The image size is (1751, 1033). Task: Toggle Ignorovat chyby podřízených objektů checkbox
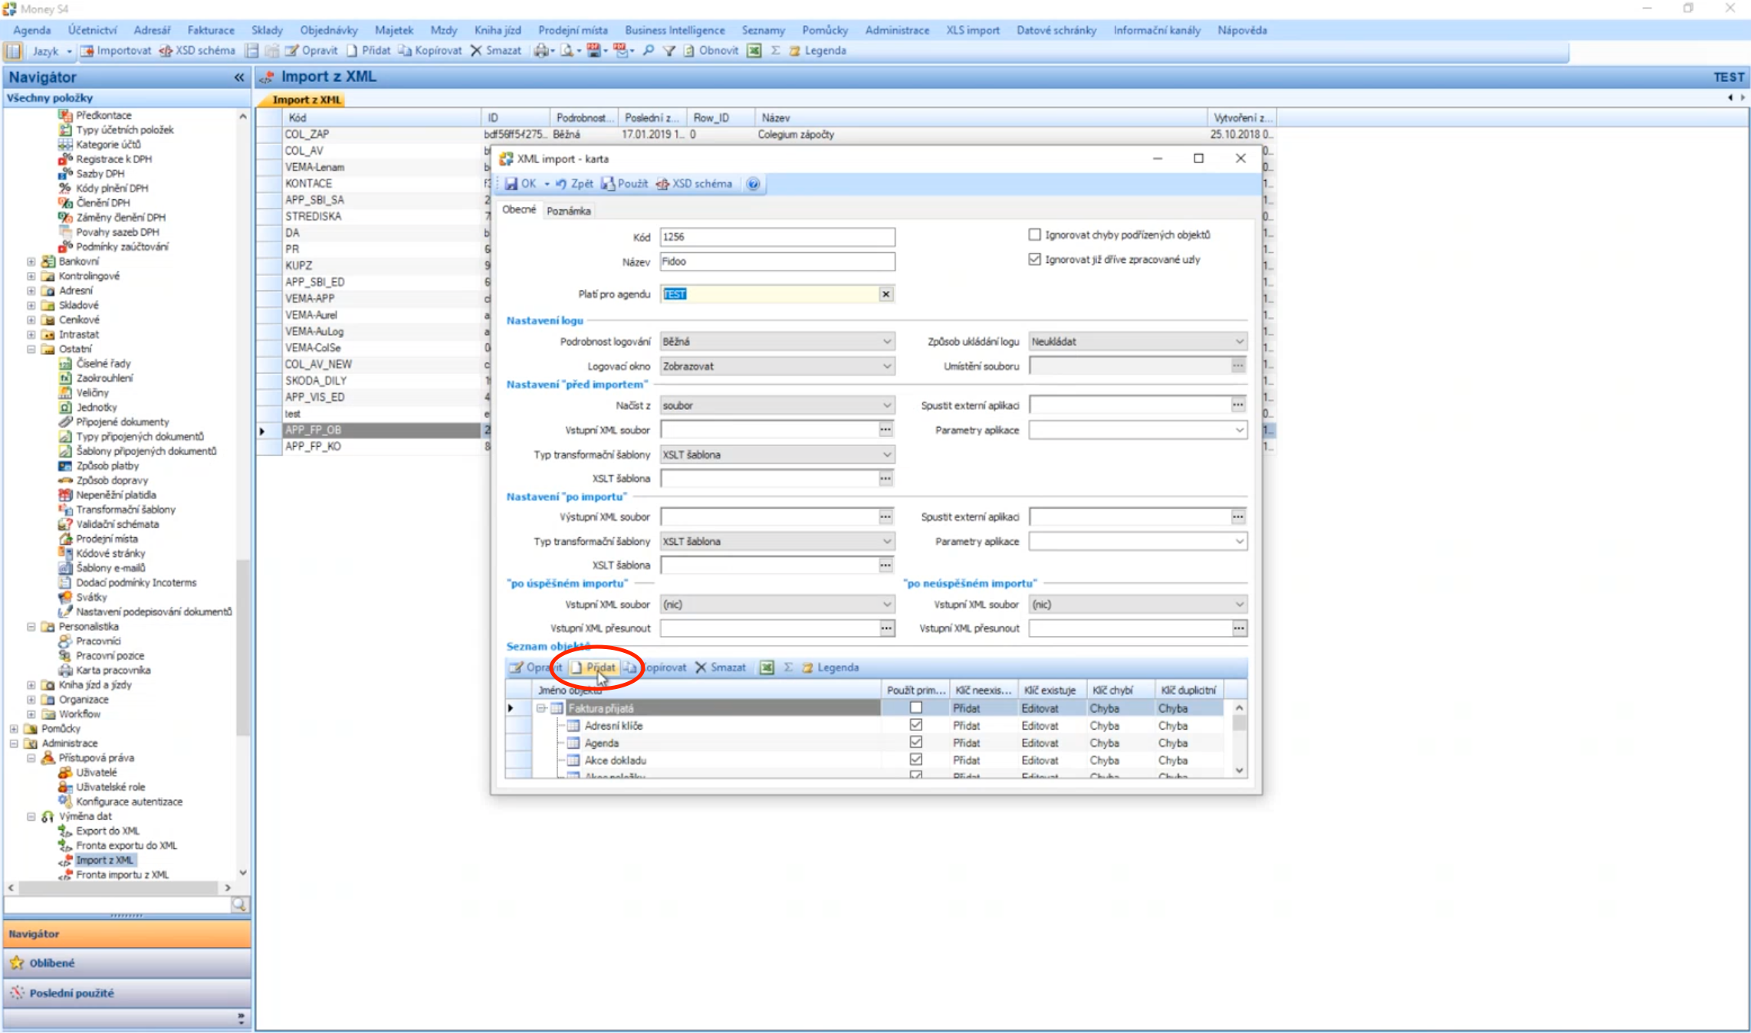coord(1035,234)
